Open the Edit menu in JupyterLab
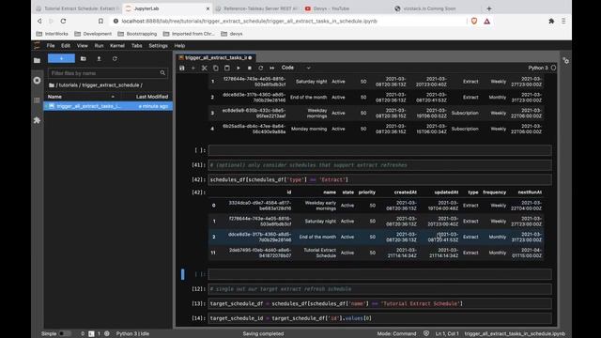The height and width of the screenshot is (338, 601). [66, 46]
